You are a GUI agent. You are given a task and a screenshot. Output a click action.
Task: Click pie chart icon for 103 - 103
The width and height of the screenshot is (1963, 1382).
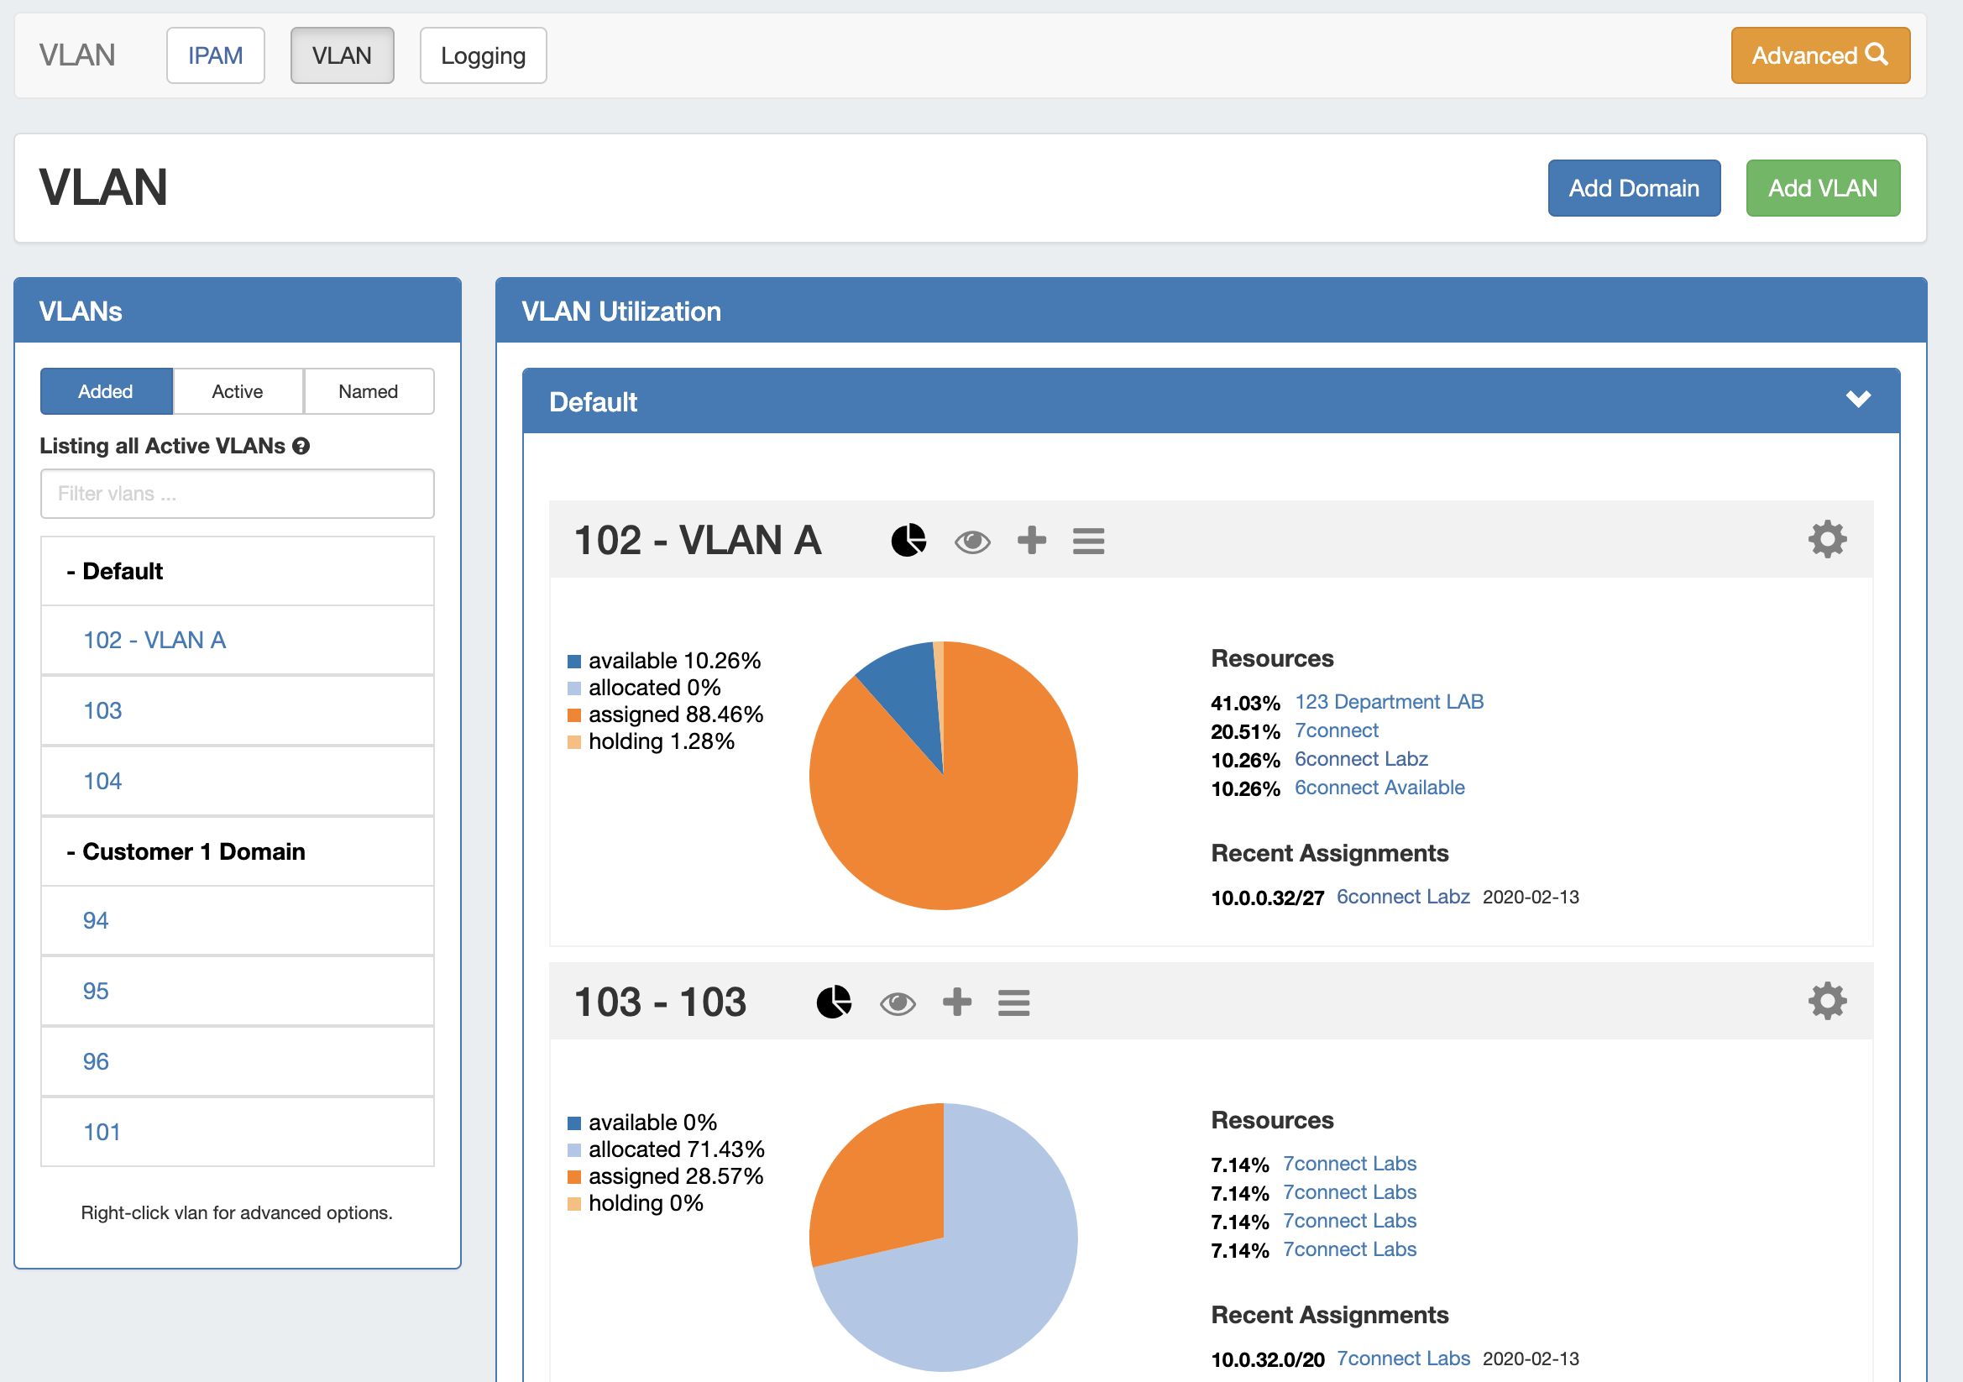[x=834, y=1002]
